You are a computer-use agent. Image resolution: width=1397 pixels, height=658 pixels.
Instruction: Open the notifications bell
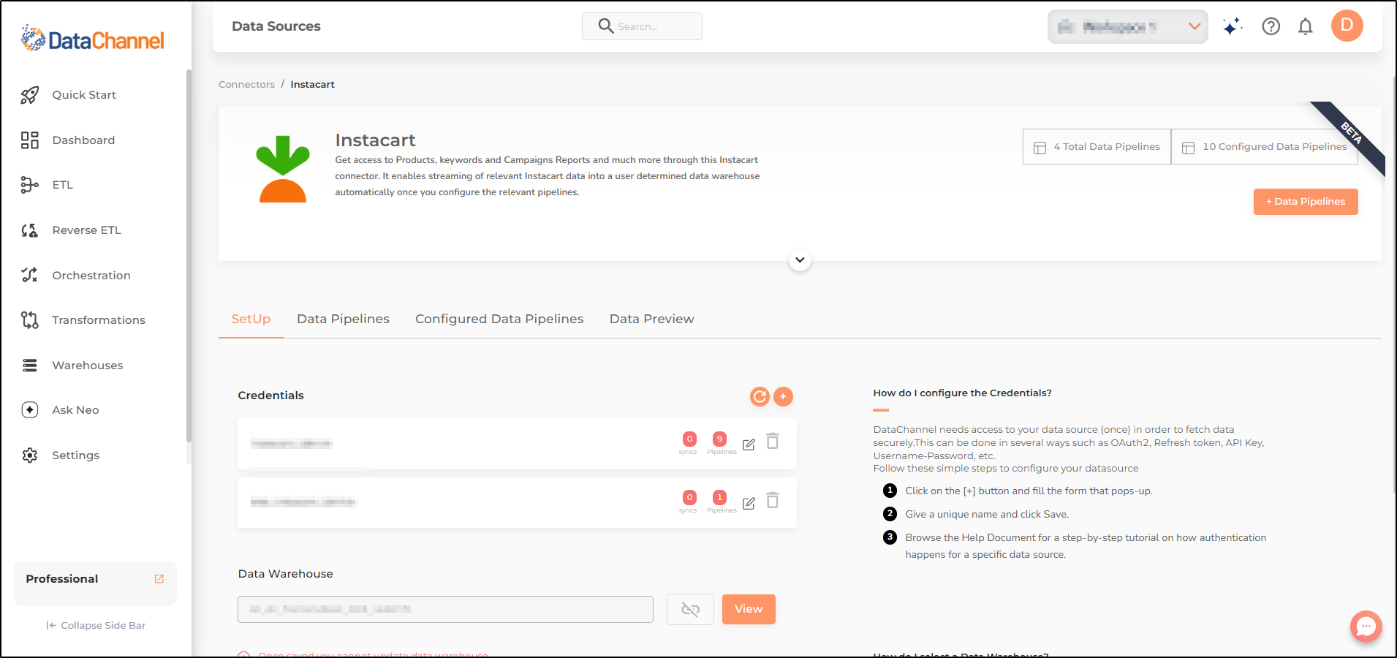[1306, 27]
